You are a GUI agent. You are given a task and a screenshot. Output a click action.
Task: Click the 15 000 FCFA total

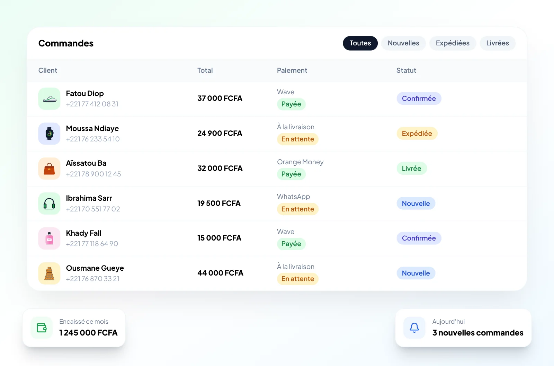(219, 238)
